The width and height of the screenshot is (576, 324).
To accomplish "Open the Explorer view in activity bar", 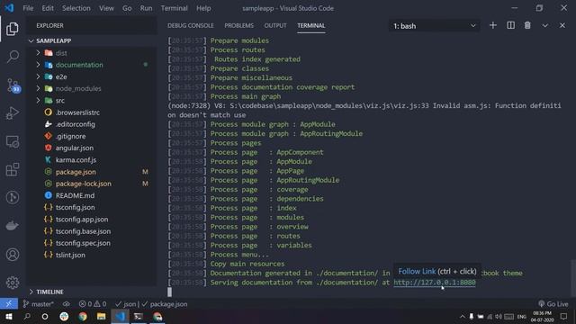I will (13, 29).
